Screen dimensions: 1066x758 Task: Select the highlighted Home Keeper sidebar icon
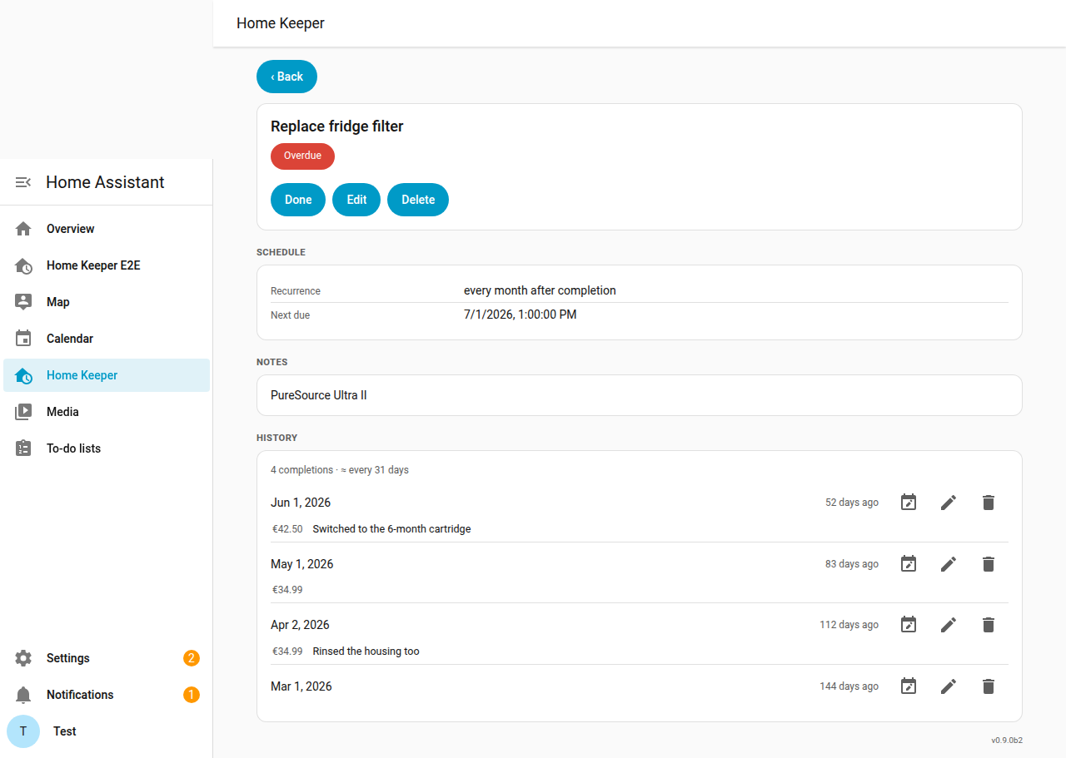pyautogui.click(x=23, y=375)
